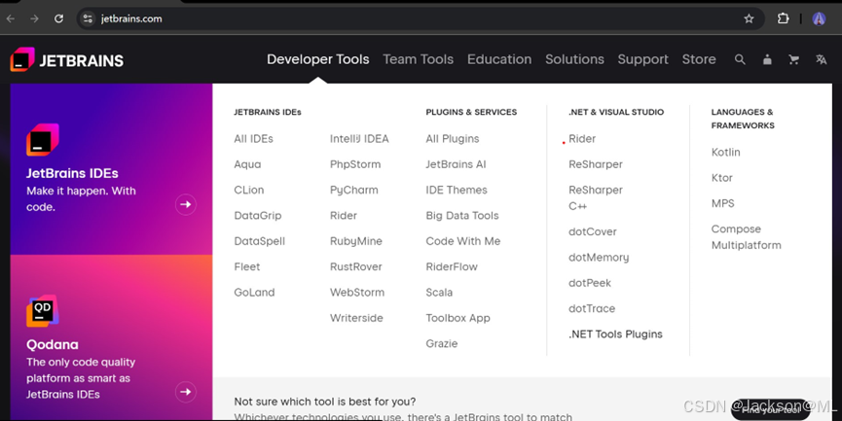Open site information icon in address bar
This screenshot has width=842, height=421.
pyautogui.click(x=88, y=18)
